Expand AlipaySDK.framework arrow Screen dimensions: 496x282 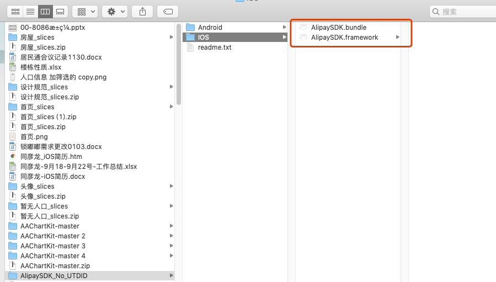click(398, 38)
